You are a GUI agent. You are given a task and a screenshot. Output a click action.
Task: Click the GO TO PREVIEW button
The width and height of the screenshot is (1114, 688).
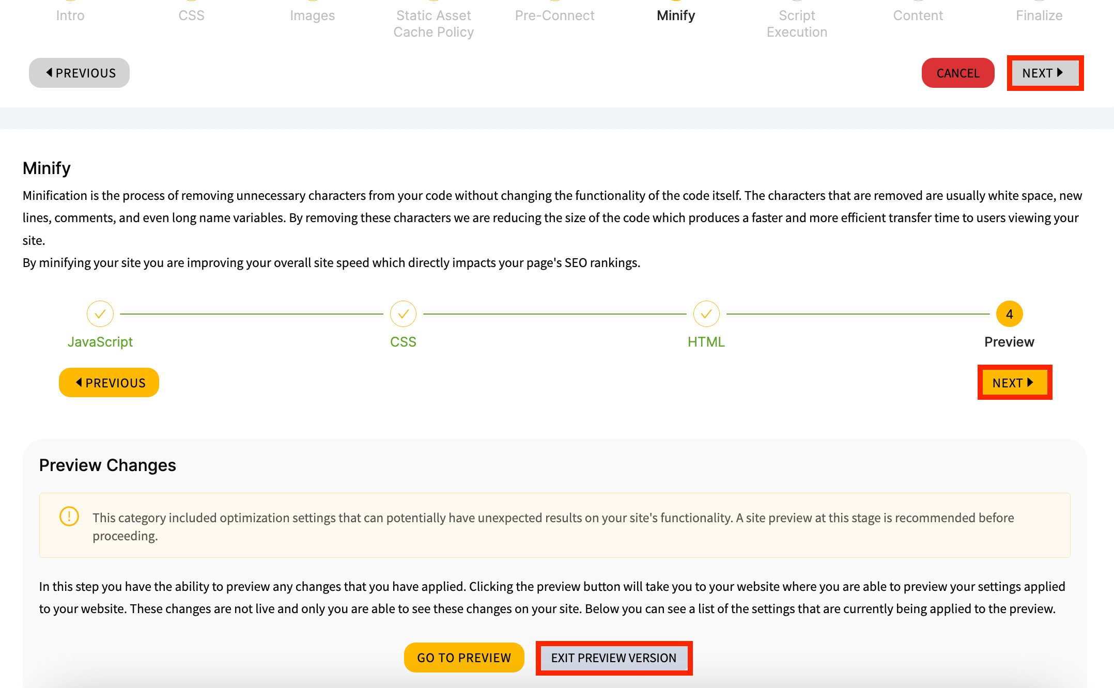coord(464,658)
